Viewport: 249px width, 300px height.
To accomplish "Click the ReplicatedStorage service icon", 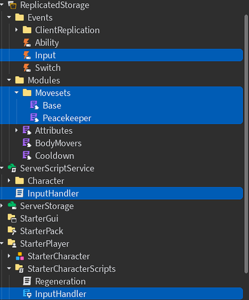I will (12, 5).
